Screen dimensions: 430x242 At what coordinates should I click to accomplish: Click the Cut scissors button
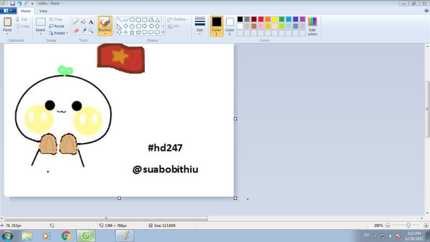click(21, 19)
